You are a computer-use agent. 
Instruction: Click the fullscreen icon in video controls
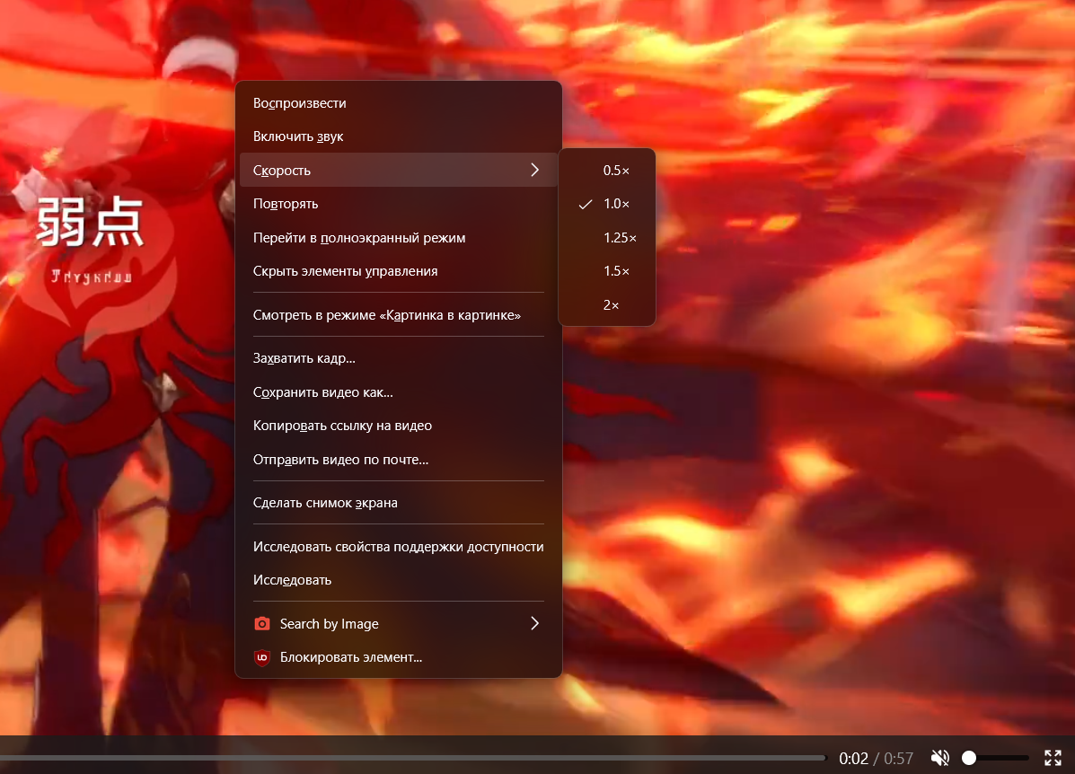tap(1053, 758)
